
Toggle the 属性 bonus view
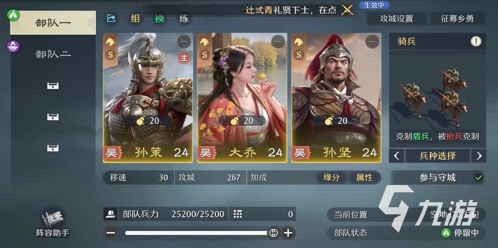[x=364, y=178]
